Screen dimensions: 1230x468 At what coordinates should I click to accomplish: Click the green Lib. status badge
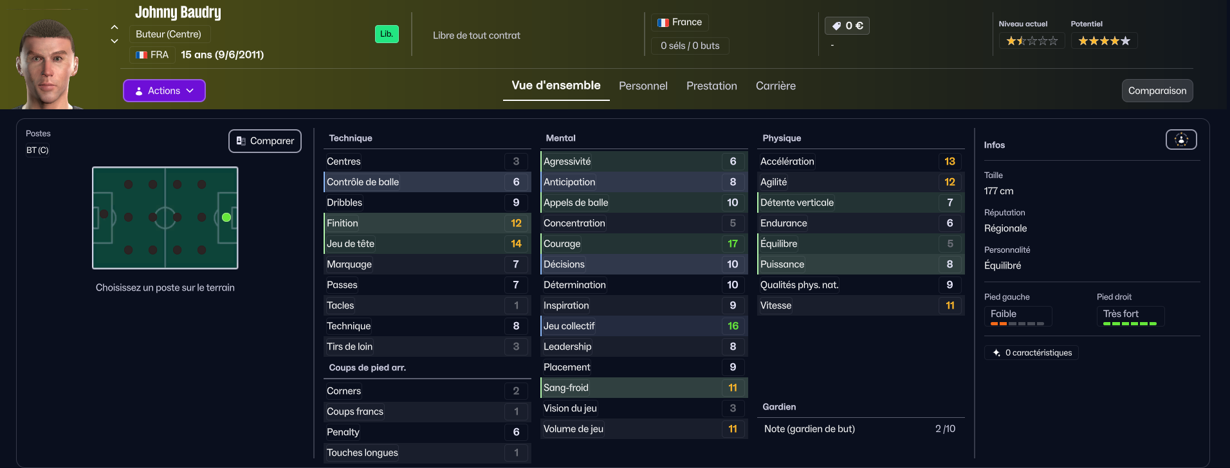[387, 34]
